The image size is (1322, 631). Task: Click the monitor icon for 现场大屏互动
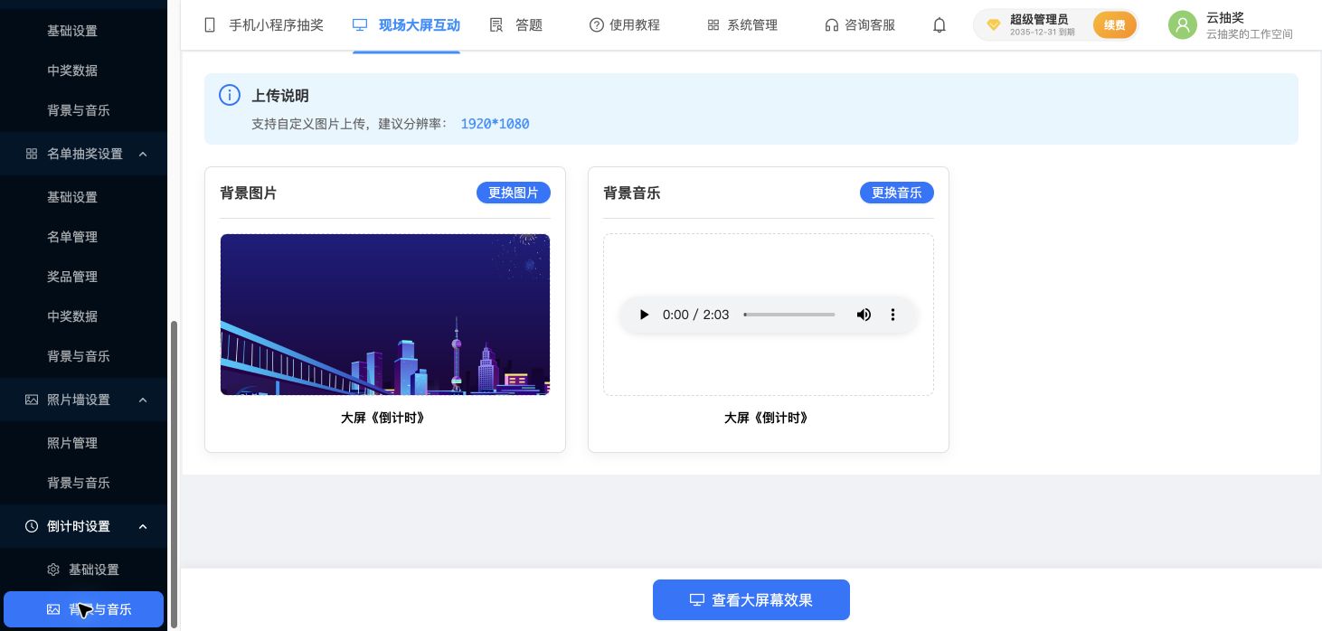coord(360,25)
